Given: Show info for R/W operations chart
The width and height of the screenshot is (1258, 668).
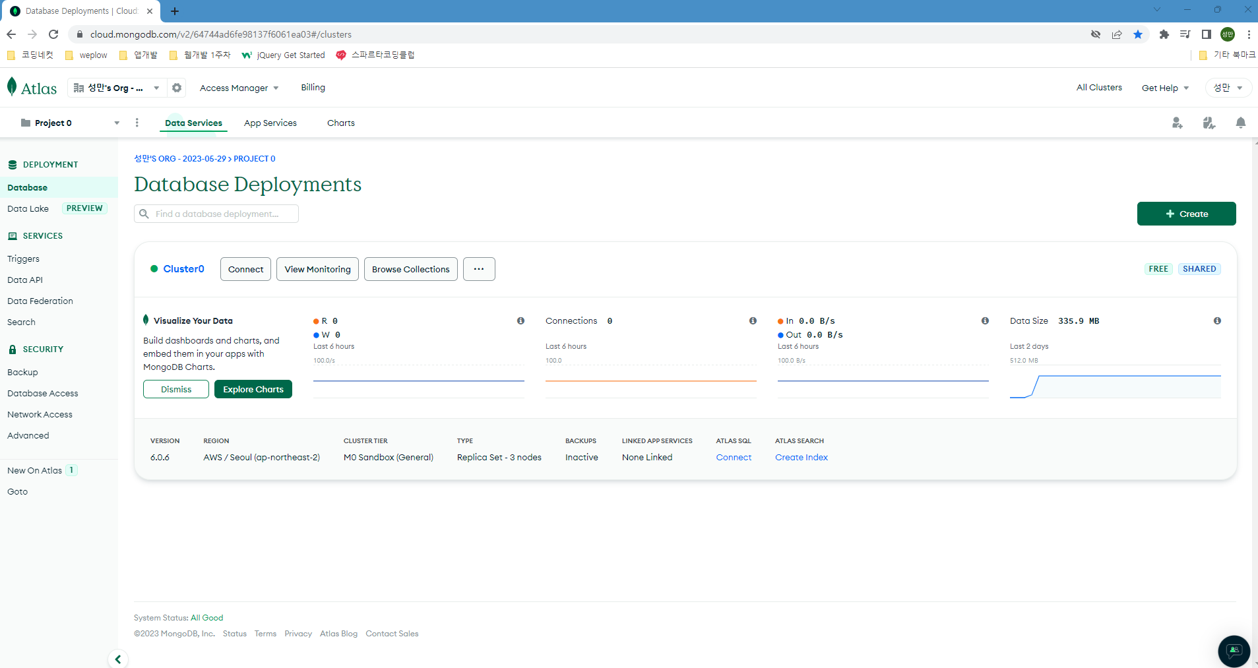Looking at the screenshot, I should [521, 320].
